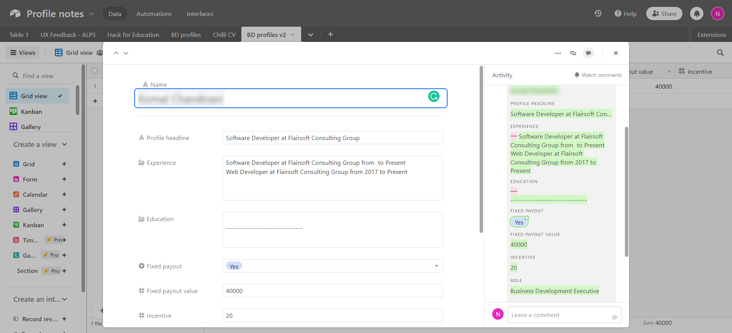Add Record review interface with plus
The width and height of the screenshot is (732, 333).
pyautogui.click(x=64, y=319)
